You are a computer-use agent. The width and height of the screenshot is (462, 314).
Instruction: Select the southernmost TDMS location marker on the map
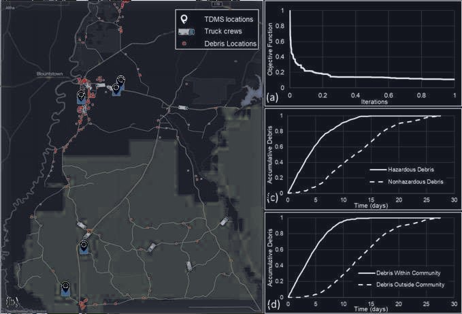click(65, 289)
